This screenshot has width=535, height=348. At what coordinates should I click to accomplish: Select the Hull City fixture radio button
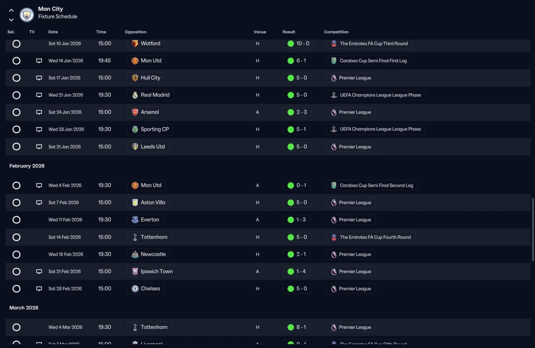pos(16,78)
